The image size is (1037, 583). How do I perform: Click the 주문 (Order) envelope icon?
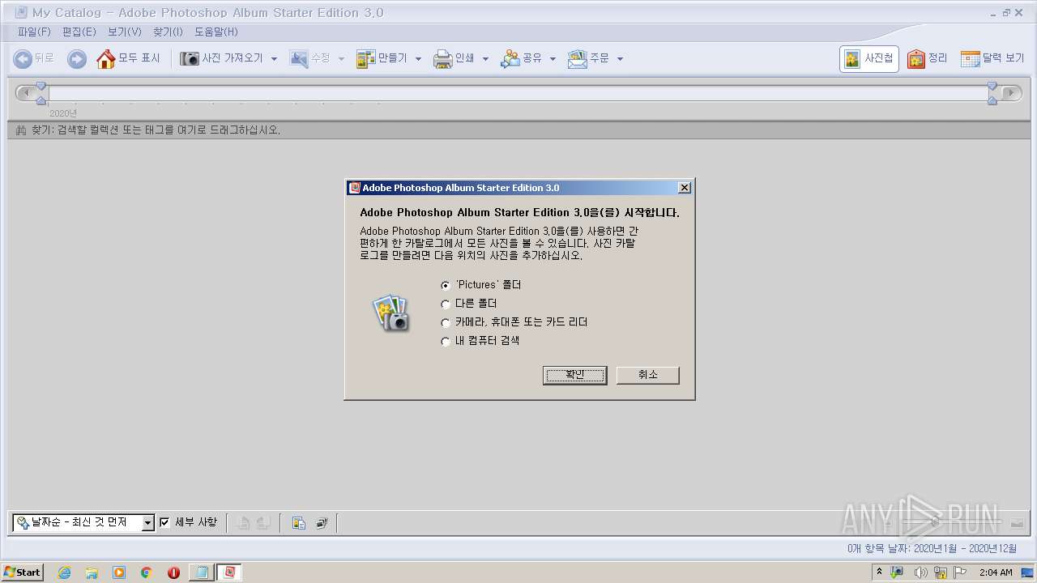pyautogui.click(x=577, y=59)
